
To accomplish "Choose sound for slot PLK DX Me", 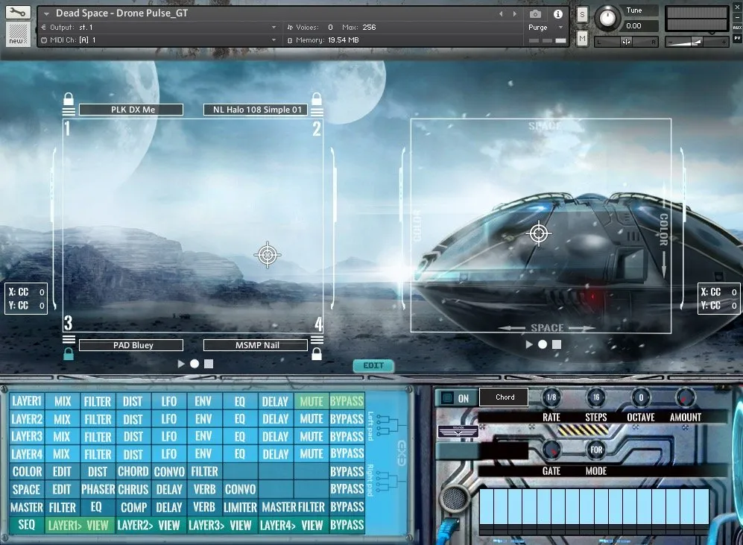I will click(131, 110).
